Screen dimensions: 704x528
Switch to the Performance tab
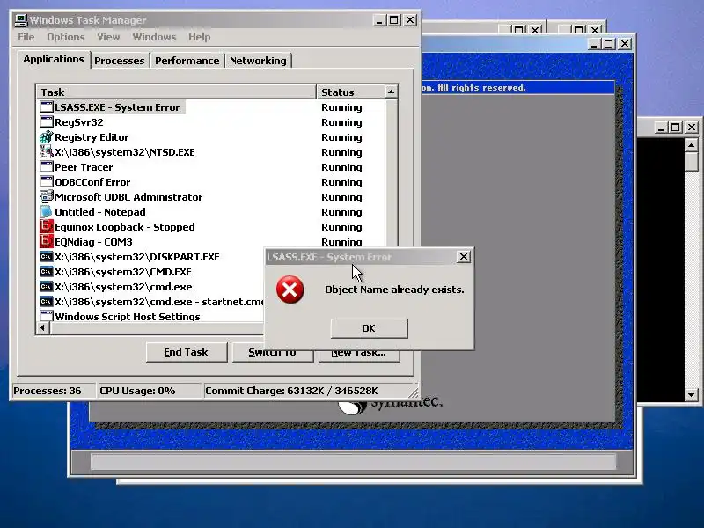(x=187, y=61)
